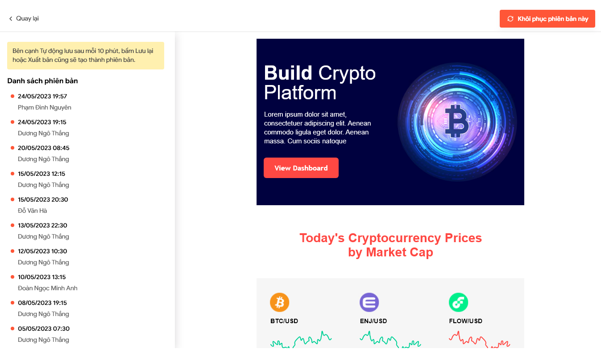Click the glowing Bitcoin hero image
The width and height of the screenshot is (601, 361).
tap(457, 122)
